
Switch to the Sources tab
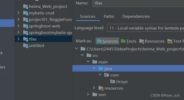coord(88,16)
